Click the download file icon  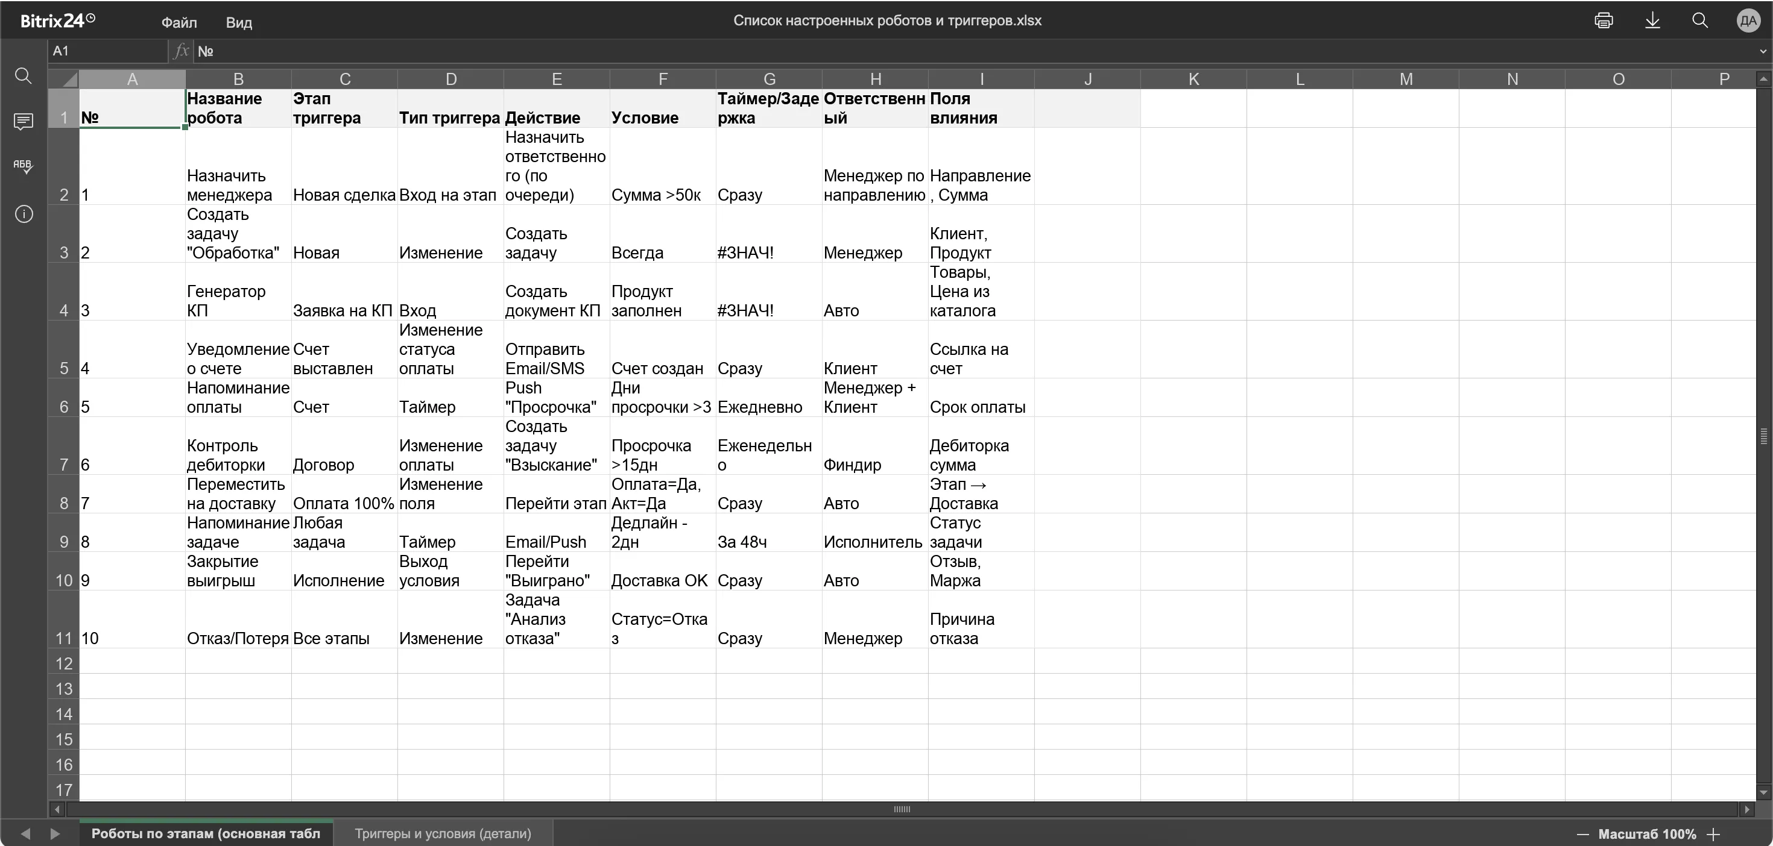[x=1652, y=20]
